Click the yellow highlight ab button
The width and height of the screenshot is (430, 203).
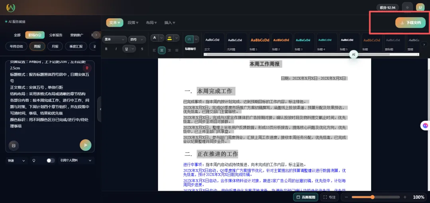pos(170,38)
